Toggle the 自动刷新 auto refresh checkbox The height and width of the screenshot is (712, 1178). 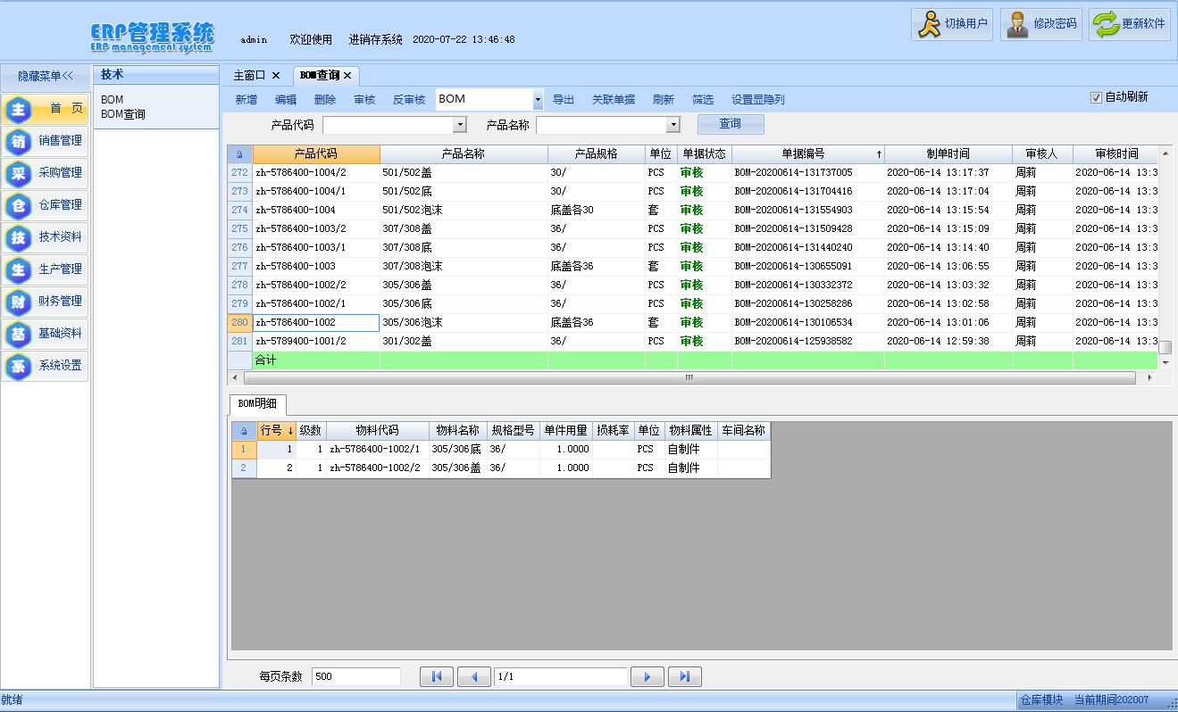[x=1096, y=98]
